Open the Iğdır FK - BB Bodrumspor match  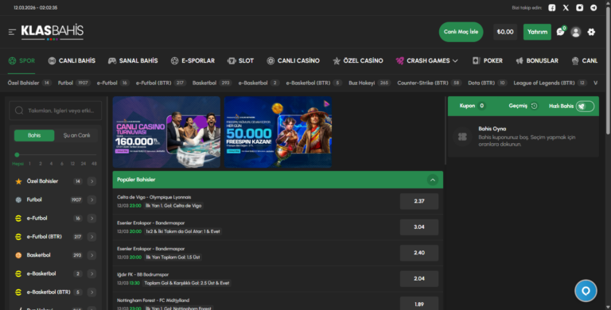(142, 274)
